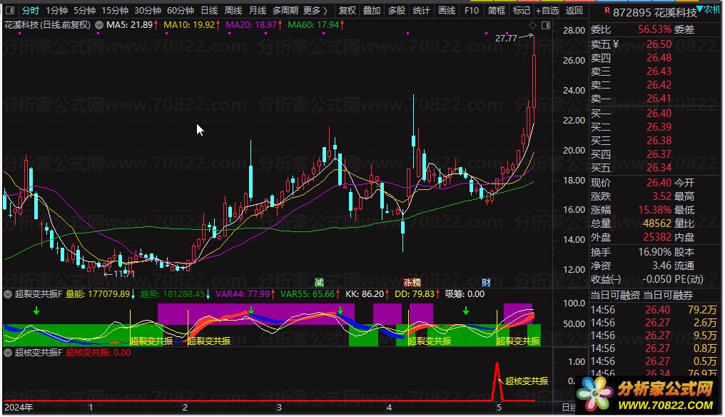Click the red 涨榜 marker on chart

[x=412, y=282]
